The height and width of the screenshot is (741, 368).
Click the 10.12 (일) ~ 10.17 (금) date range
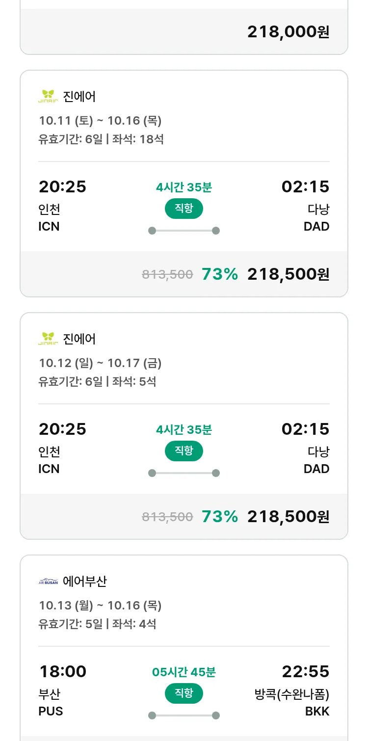click(x=100, y=363)
